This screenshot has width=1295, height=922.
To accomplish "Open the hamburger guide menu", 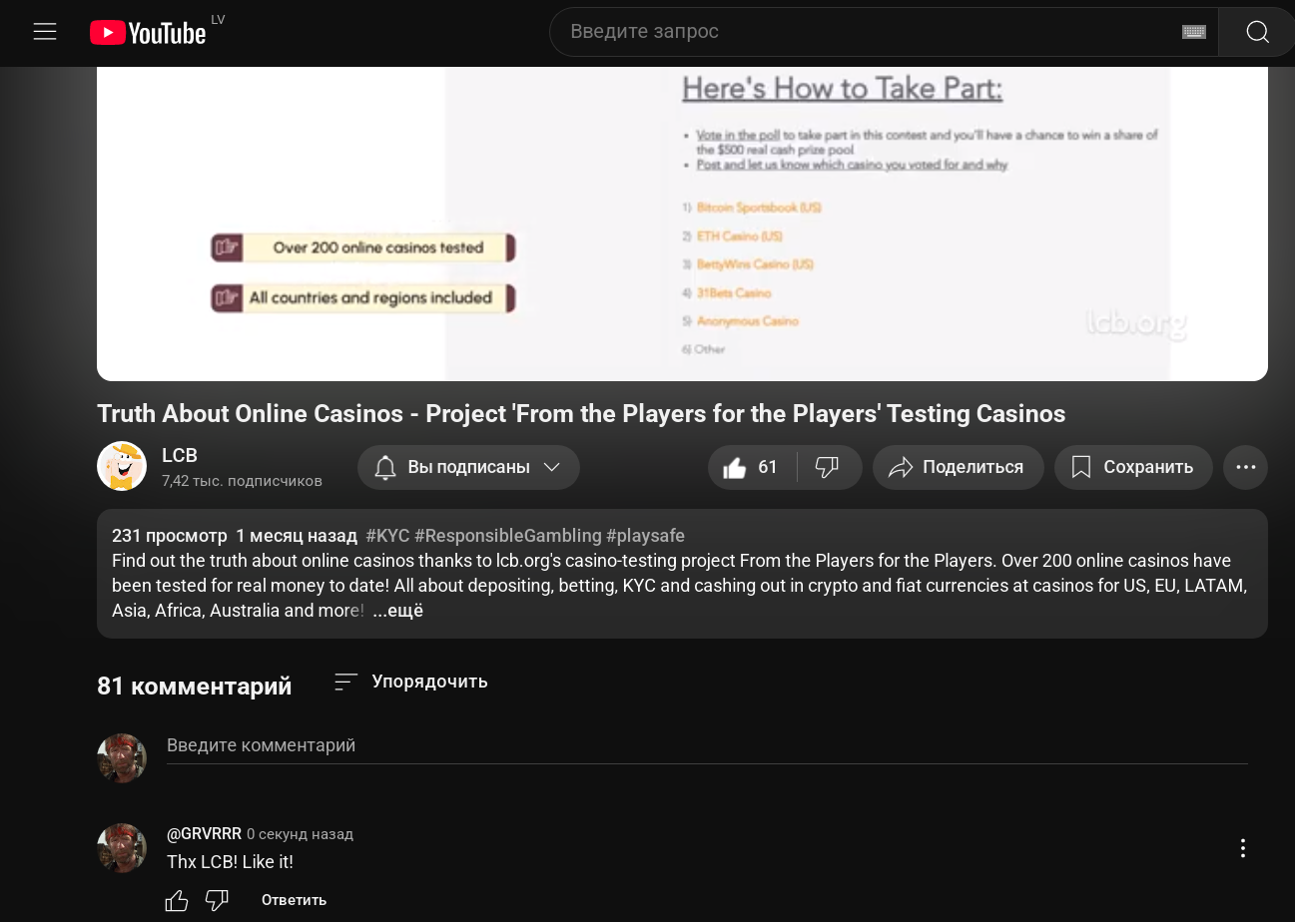I will [45, 32].
